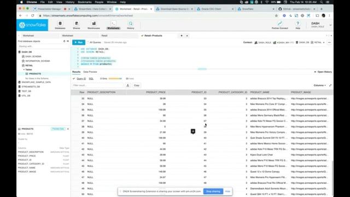Focus the Filter result input field
This screenshot has height=197, width=350.
[97, 85]
